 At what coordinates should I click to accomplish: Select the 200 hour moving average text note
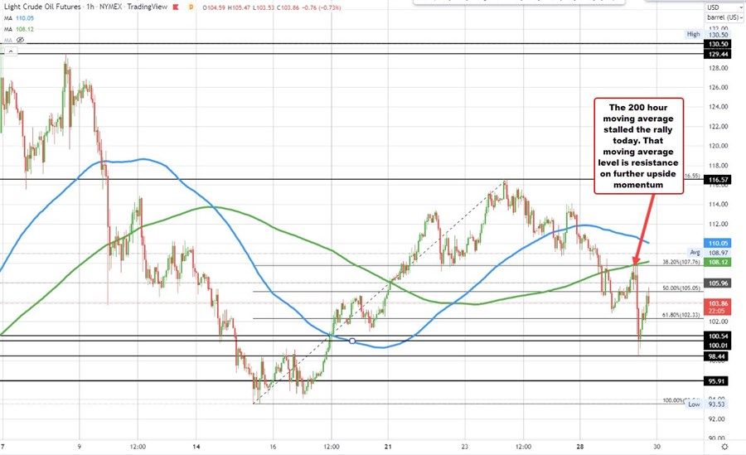[638, 146]
